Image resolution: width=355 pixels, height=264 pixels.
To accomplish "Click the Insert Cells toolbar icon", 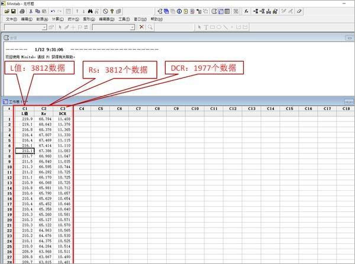I will click(256, 11).
